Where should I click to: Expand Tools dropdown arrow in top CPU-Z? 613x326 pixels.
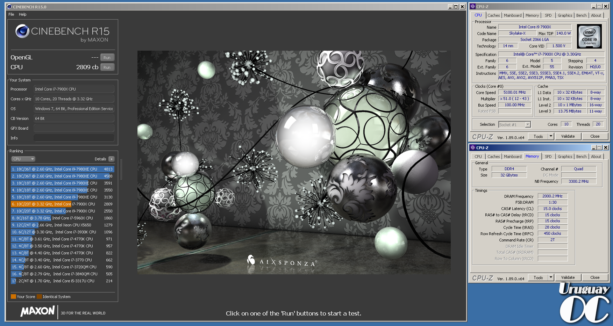pyautogui.click(x=551, y=137)
